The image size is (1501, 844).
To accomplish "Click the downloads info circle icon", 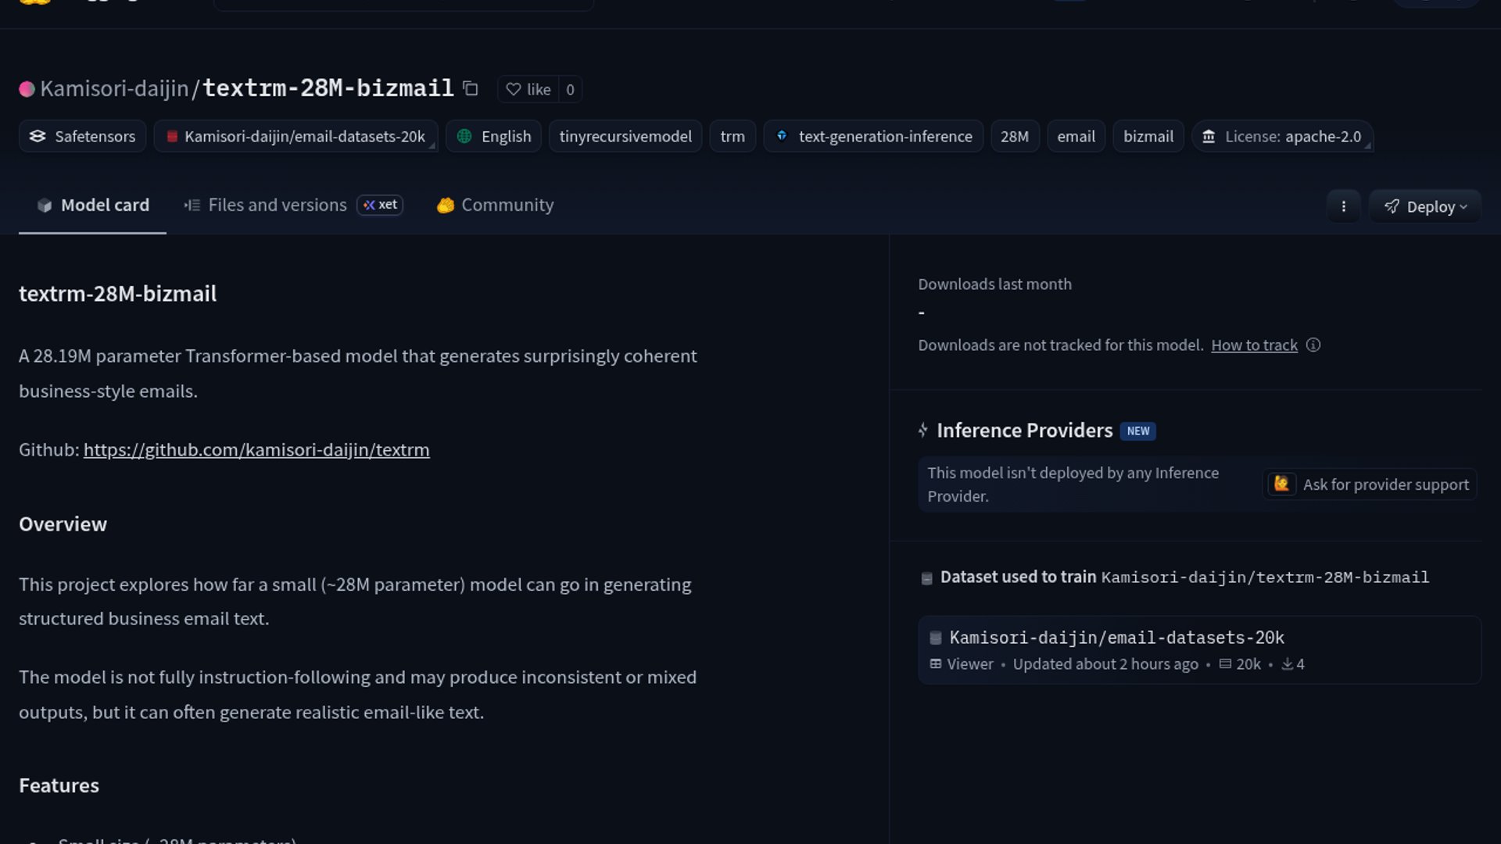I will pos(1313,345).
